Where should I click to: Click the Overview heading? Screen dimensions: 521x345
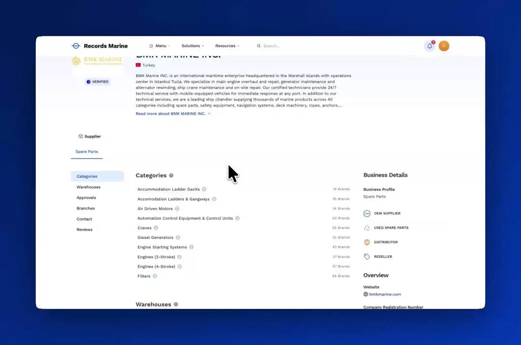[376, 275]
